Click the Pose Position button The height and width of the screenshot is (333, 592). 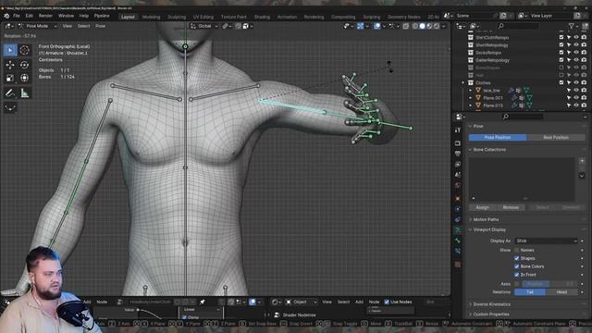coord(498,138)
